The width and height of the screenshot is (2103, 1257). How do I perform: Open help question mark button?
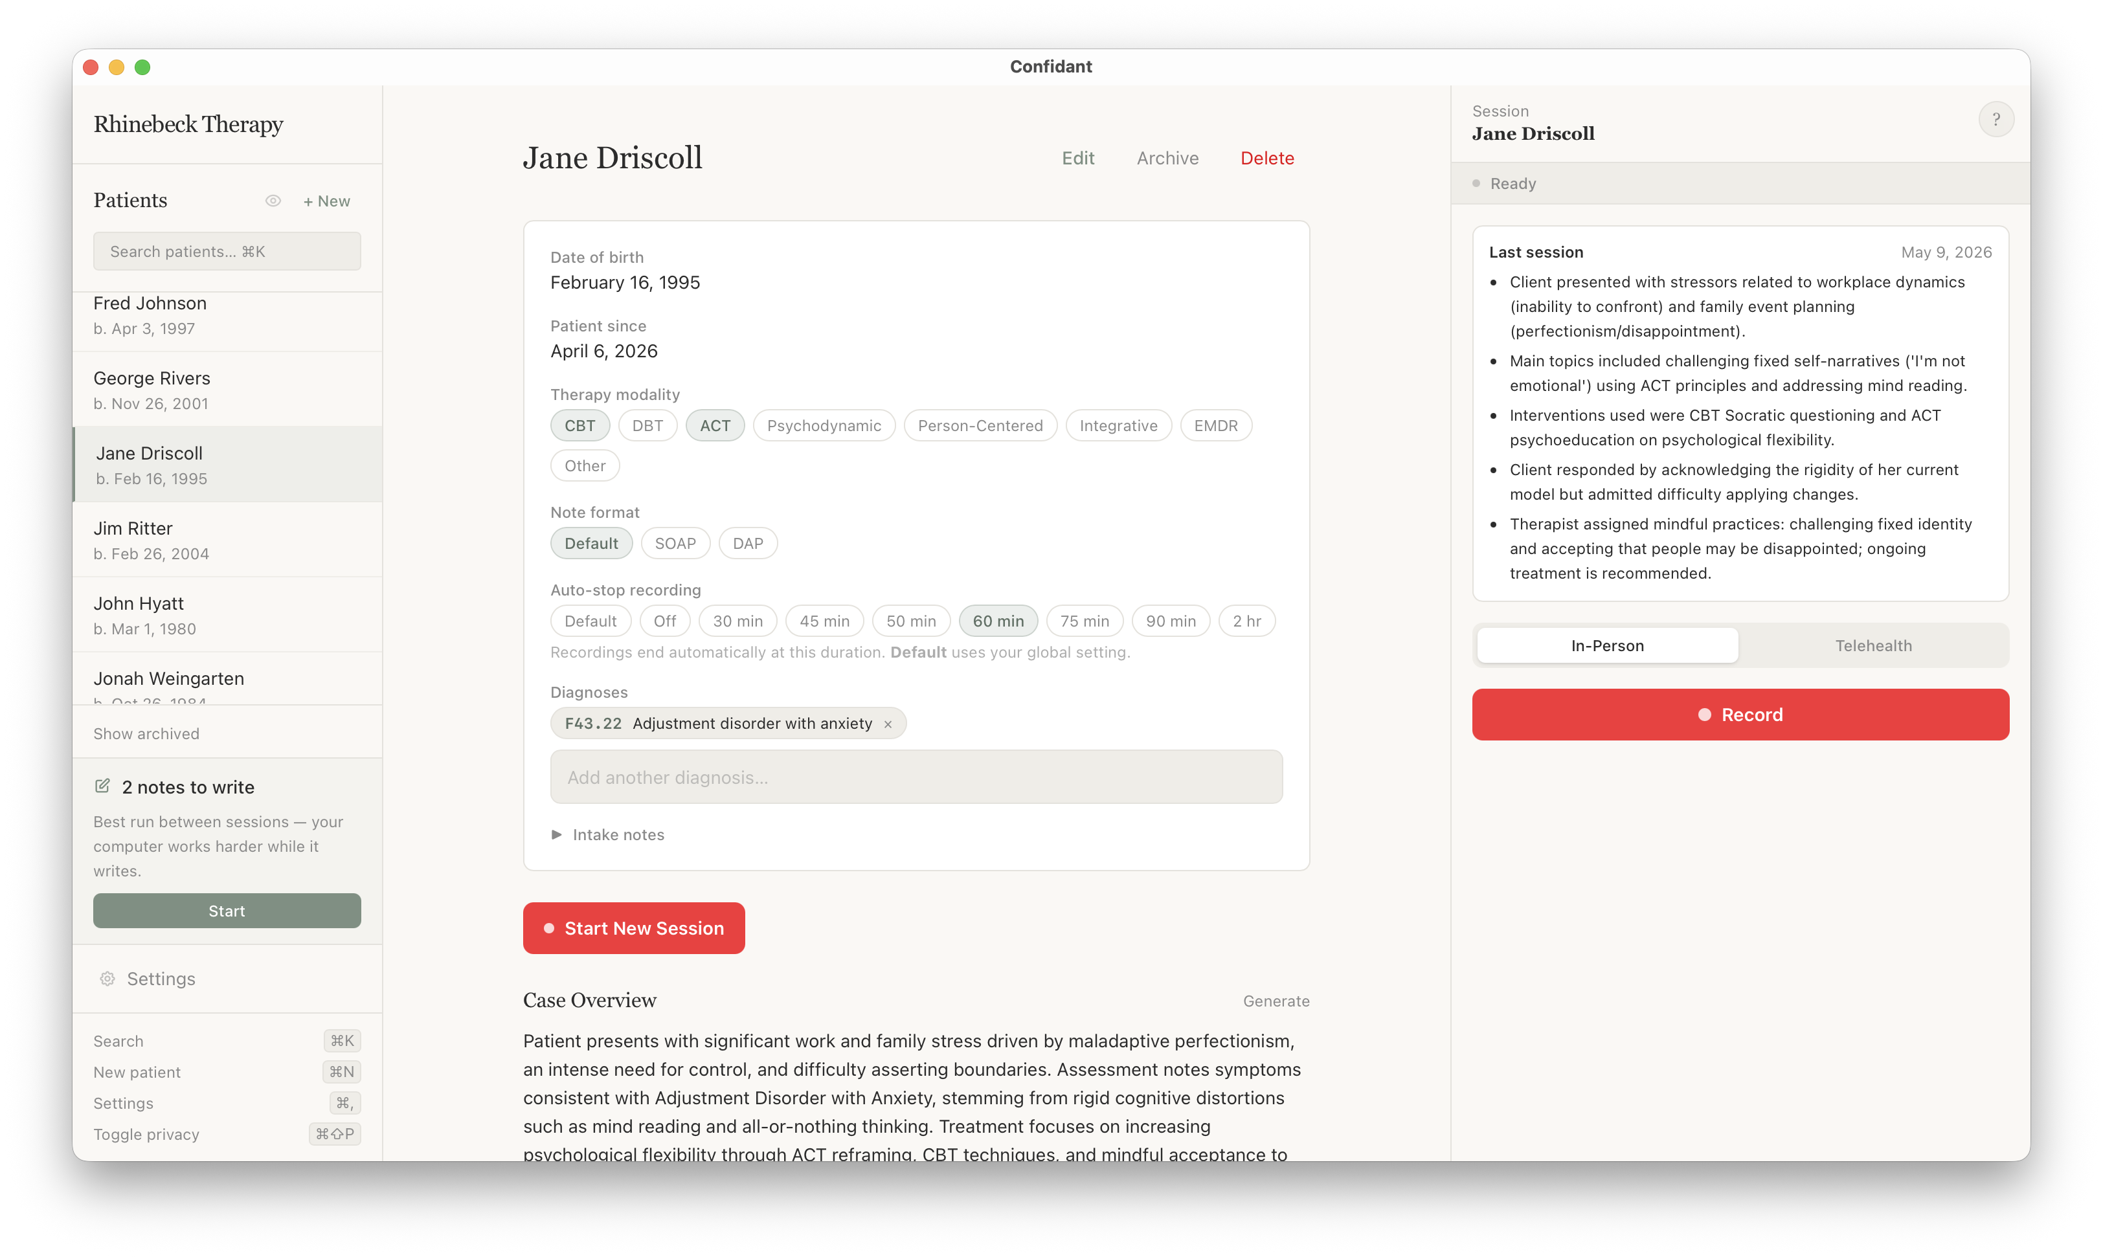pos(1996,120)
